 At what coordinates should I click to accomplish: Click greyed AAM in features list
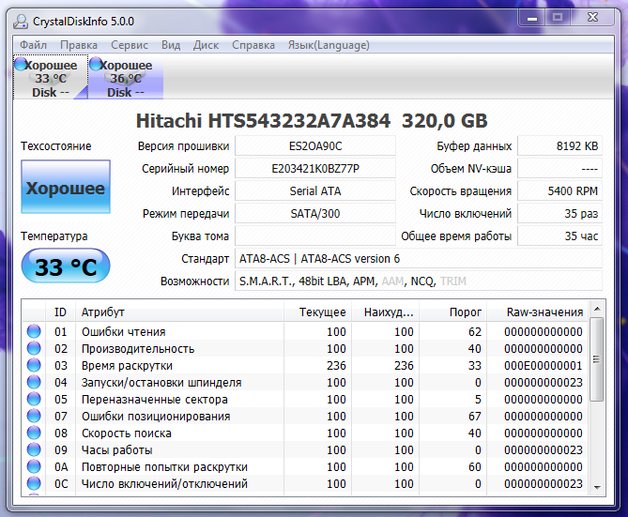coord(392,281)
